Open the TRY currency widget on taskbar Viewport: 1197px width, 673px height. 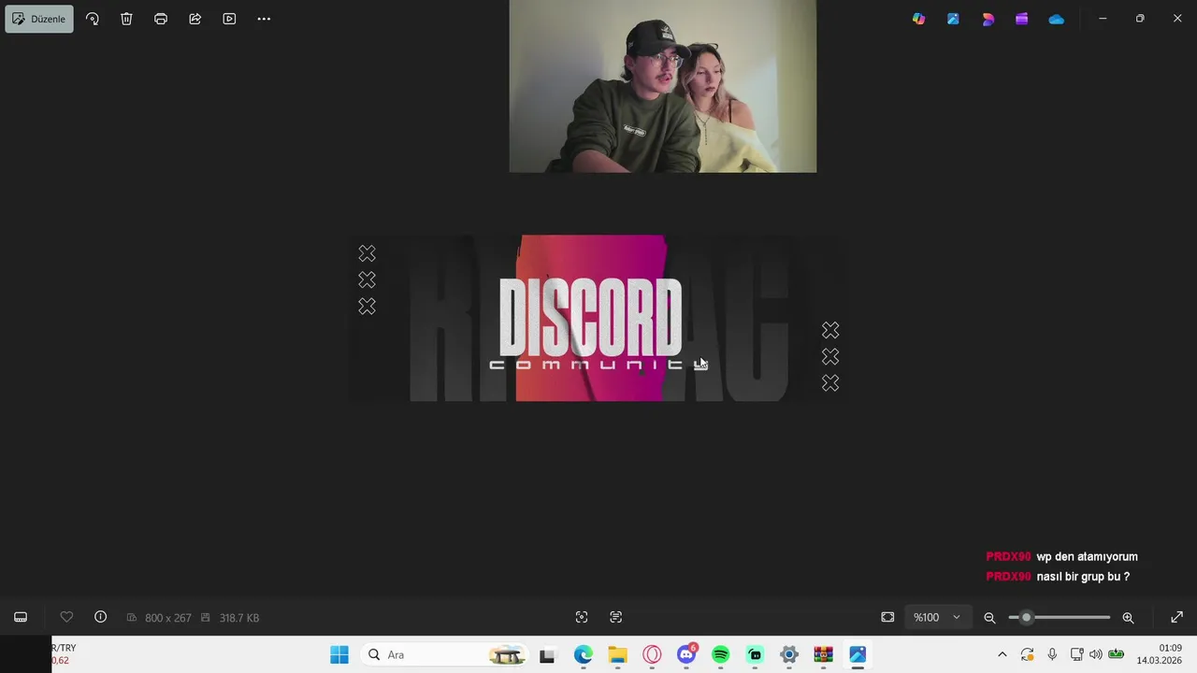[x=64, y=654]
